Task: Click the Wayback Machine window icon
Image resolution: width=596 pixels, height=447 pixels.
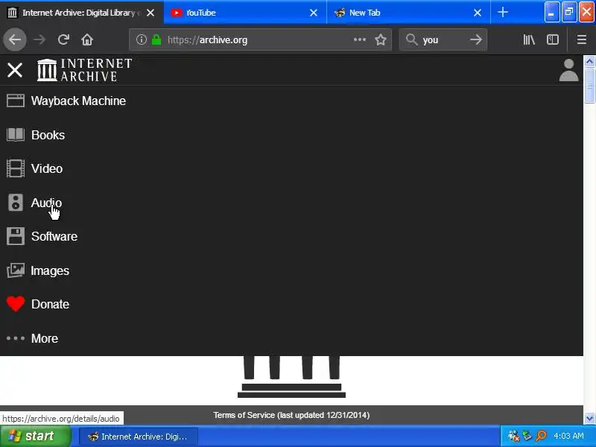Action: tap(16, 101)
